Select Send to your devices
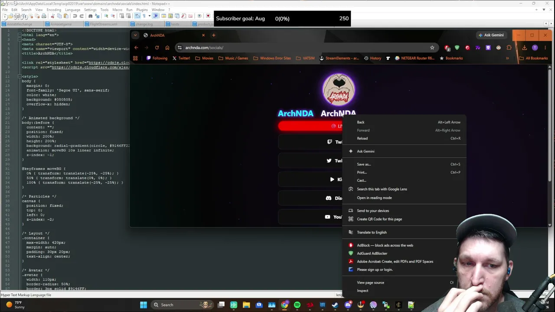 point(404,211)
